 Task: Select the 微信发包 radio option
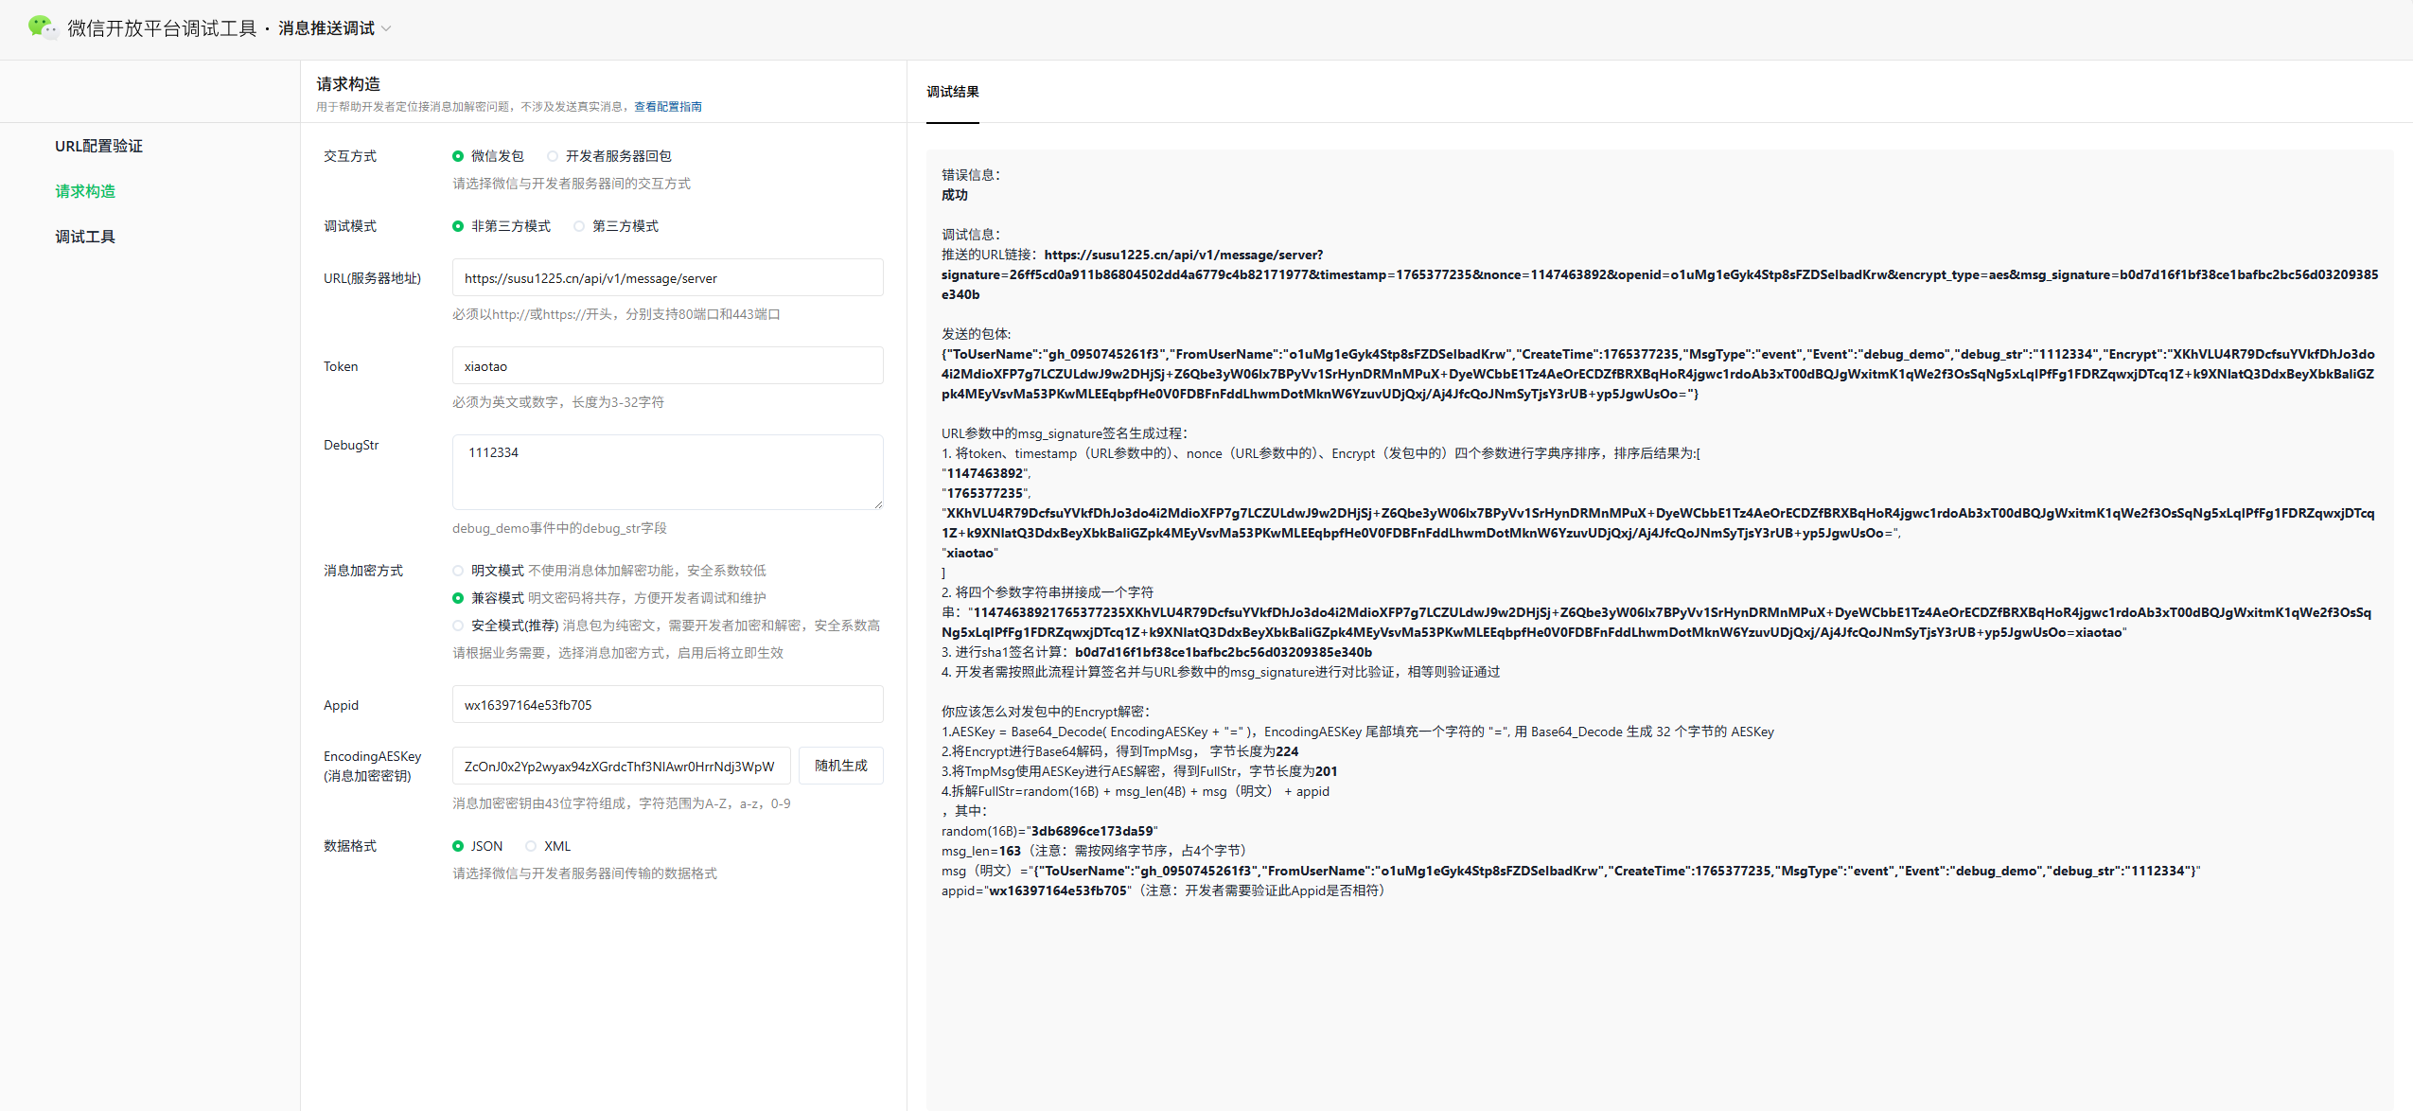(x=458, y=156)
